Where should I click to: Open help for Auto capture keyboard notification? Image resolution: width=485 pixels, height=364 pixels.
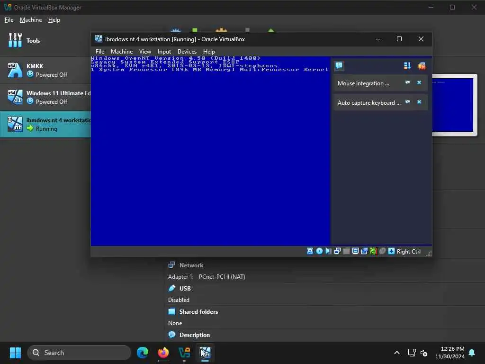(x=408, y=102)
